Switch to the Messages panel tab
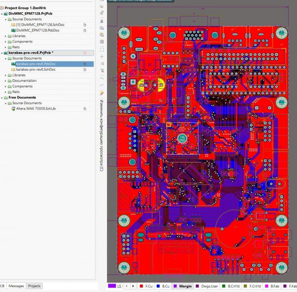The height and width of the screenshot is (292, 297). (x=16, y=286)
